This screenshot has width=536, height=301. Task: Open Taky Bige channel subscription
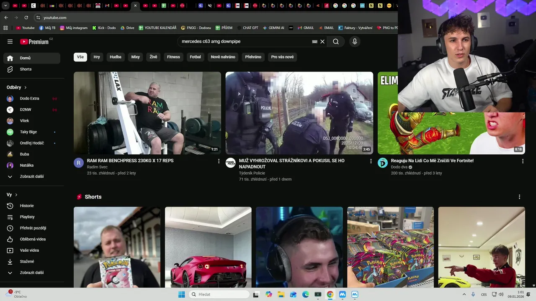[32, 132]
